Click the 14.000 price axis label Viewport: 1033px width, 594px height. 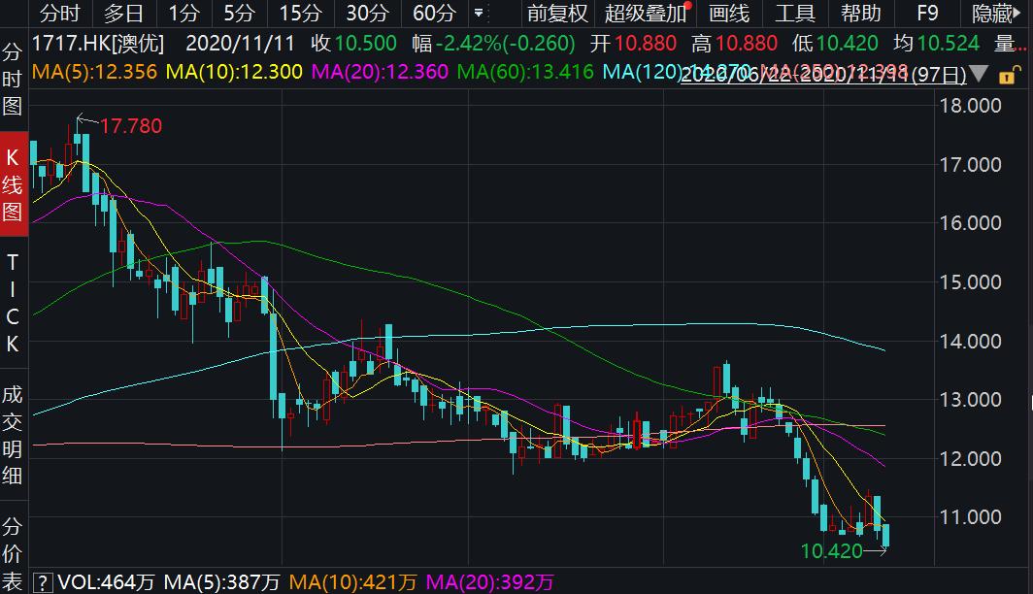click(971, 341)
